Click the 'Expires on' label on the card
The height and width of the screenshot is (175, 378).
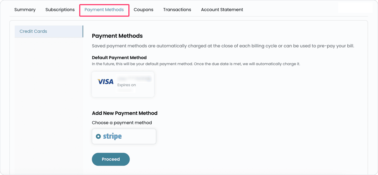(x=126, y=85)
